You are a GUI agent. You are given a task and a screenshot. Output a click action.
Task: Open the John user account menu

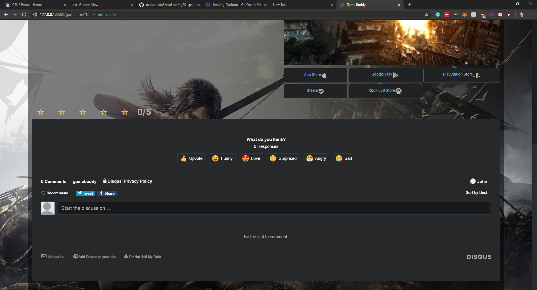(x=479, y=181)
